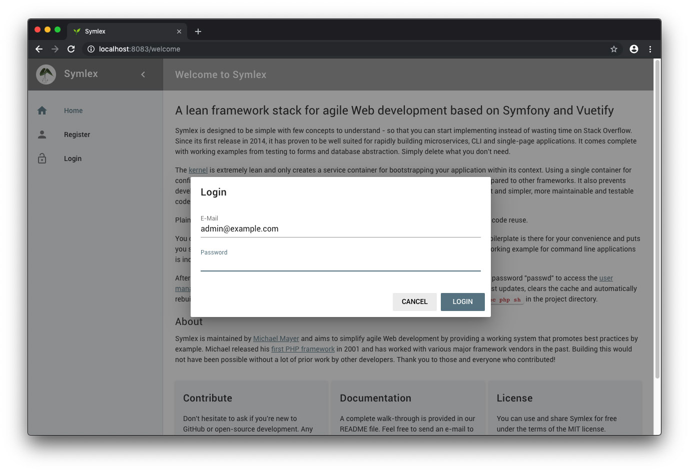689x472 pixels.
Task: Click the LOGIN submit button
Action: [x=463, y=302]
